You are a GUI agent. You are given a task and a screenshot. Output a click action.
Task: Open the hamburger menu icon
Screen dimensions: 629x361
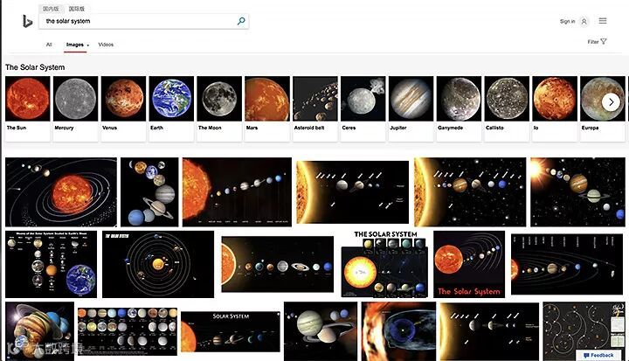[603, 21]
